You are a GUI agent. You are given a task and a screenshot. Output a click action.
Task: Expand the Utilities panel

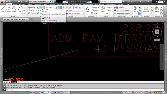pos(147,16)
